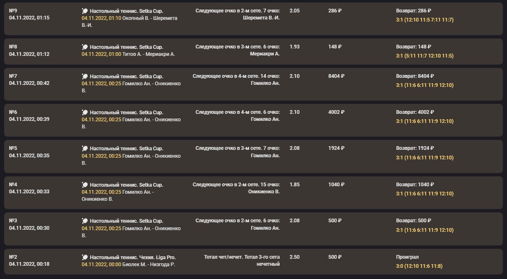Click table tennis icon in bet №4
Image resolution: width=507 pixels, height=279 pixels.
(85, 185)
